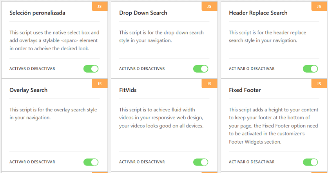Click the JS badge on Drop Down Search card
328x173 pixels.
pos(209,6)
